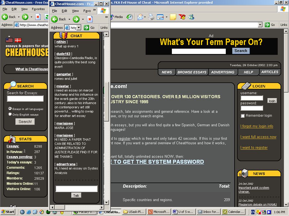Click Back arrow in main browser window
Screen dimensions: 289x216
coord(5,17)
